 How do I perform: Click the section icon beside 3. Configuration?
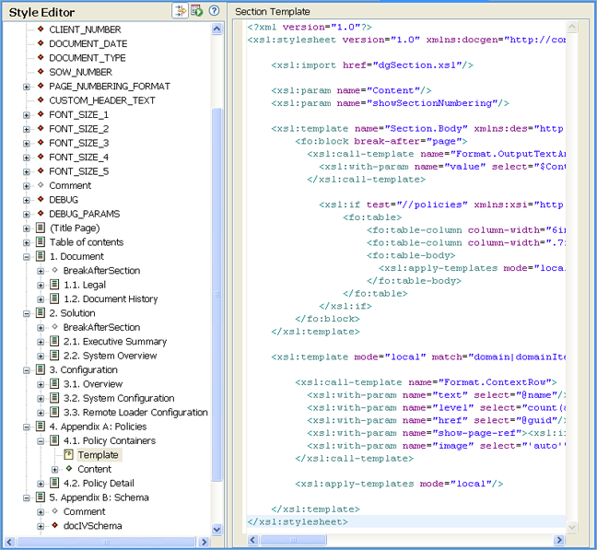point(41,369)
